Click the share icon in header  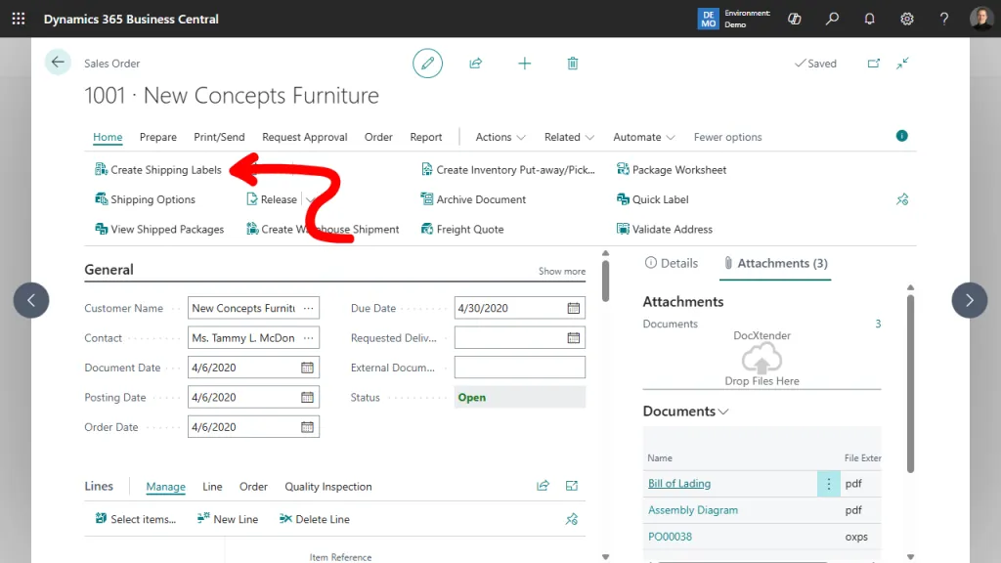coord(476,64)
